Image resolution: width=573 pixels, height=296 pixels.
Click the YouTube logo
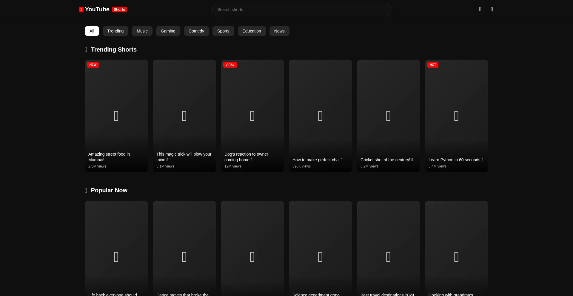click(94, 9)
